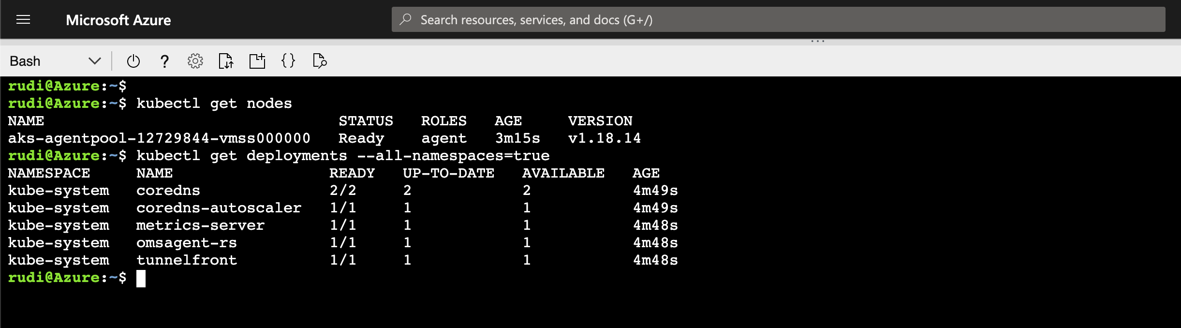
Task: Click the node role agent
Action: click(444, 138)
